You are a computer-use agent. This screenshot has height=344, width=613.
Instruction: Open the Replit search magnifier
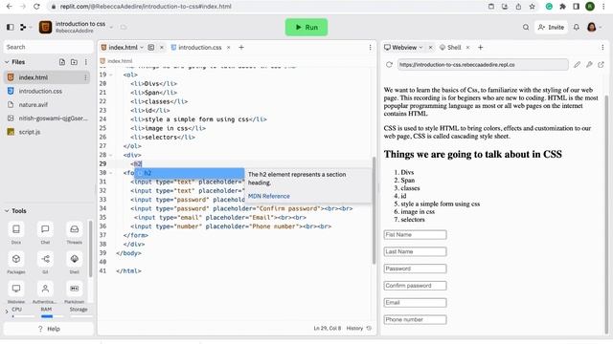click(x=526, y=27)
